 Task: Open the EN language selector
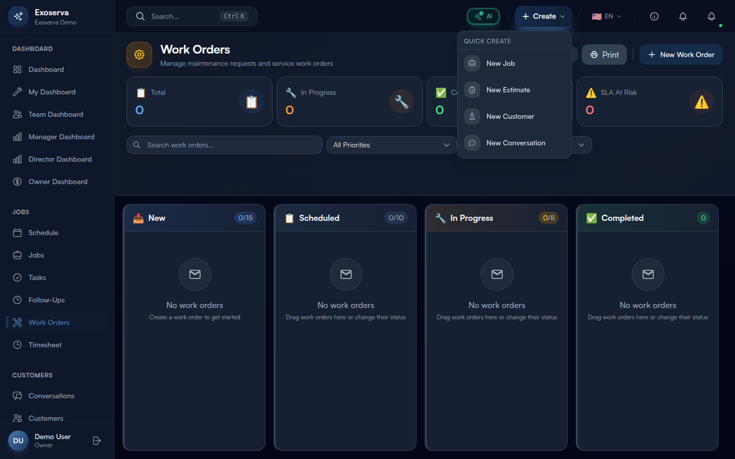(x=606, y=16)
